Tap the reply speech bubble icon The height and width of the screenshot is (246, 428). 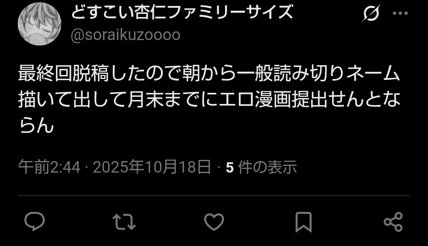coord(34,221)
